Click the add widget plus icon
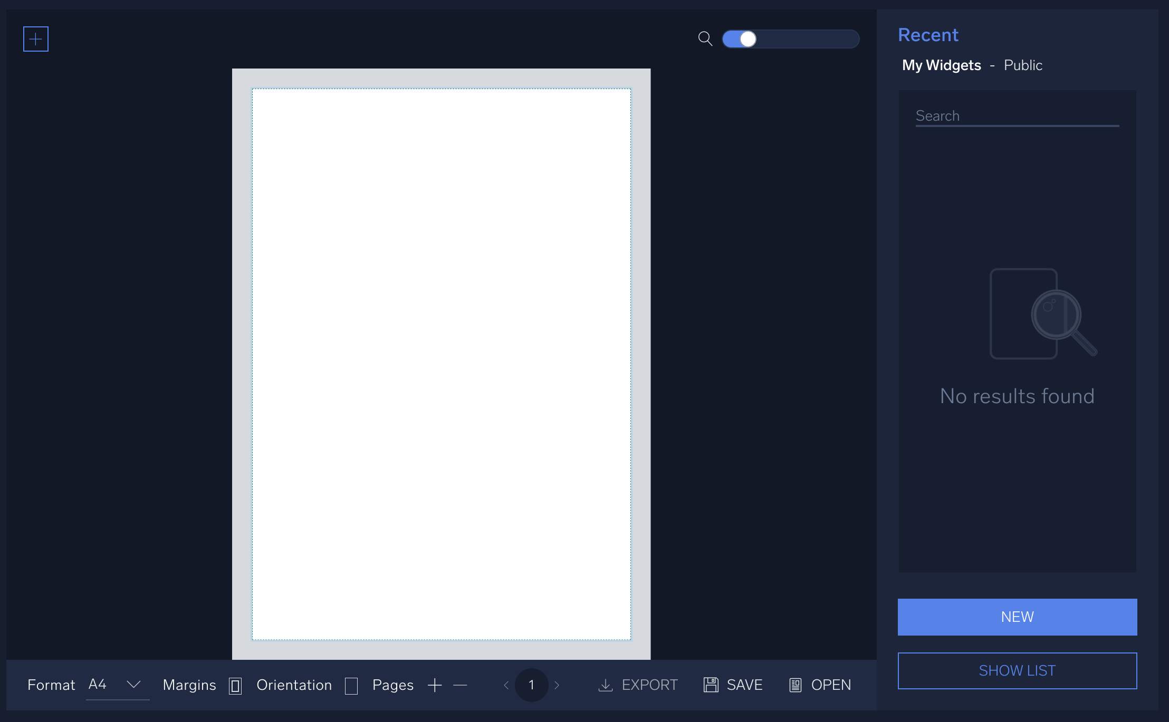This screenshot has width=1169, height=722. coord(36,38)
